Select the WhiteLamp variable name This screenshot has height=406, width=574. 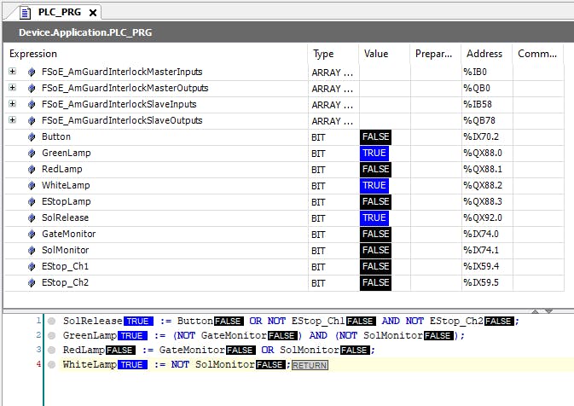(x=66, y=185)
